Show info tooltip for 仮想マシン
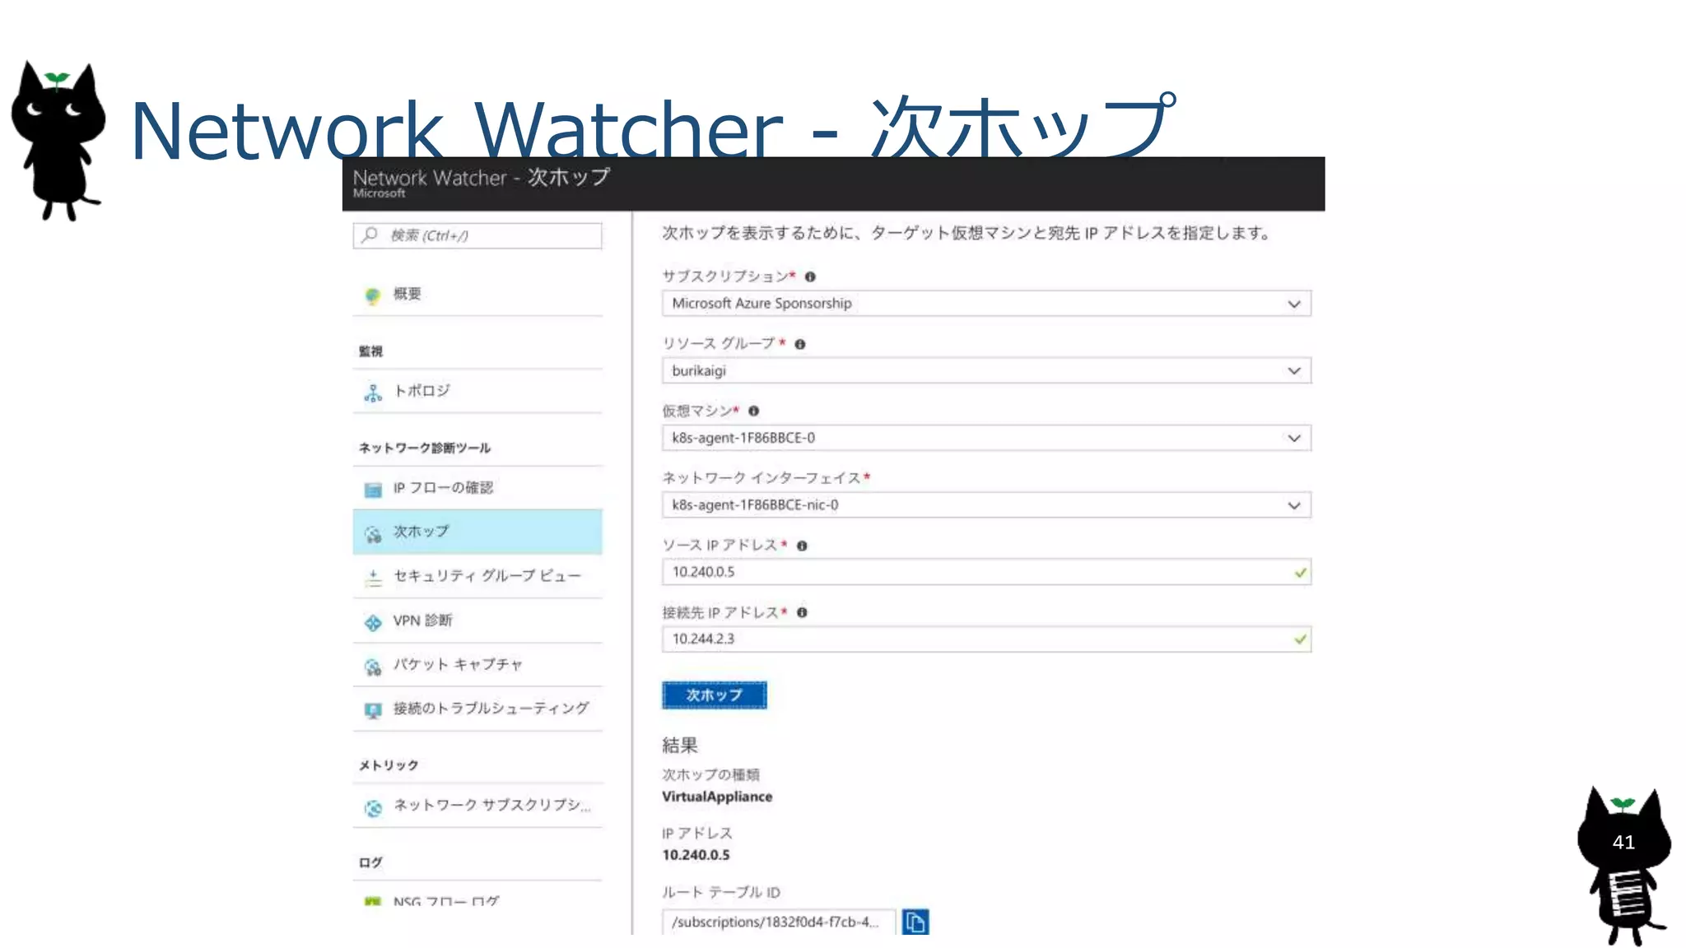The height and width of the screenshot is (948, 1686). [x=753, y=411]
